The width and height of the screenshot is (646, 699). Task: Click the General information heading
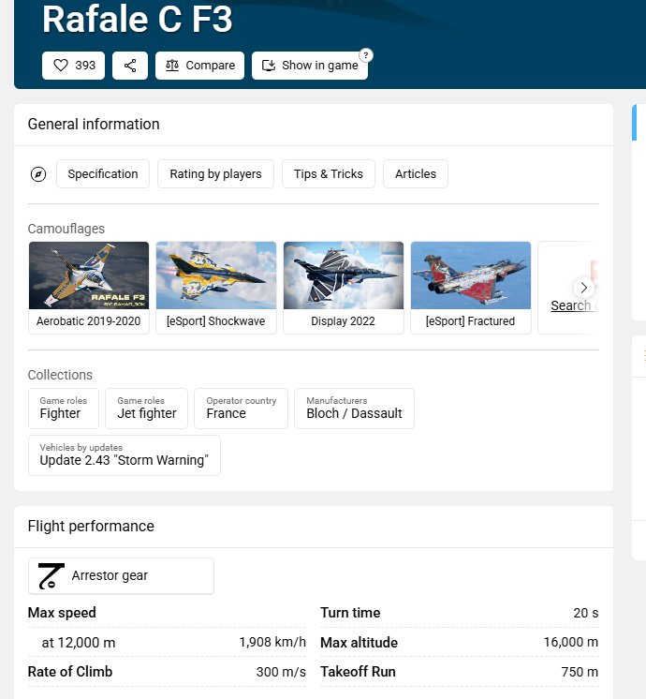94,125
